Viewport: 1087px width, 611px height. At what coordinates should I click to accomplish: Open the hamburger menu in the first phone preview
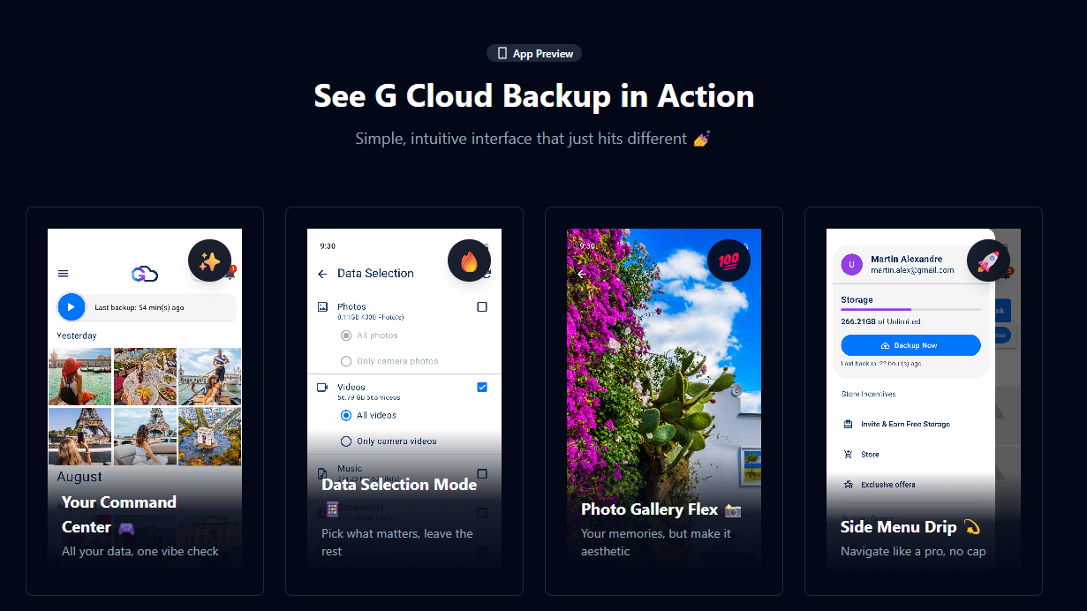(x=63, y=274)
